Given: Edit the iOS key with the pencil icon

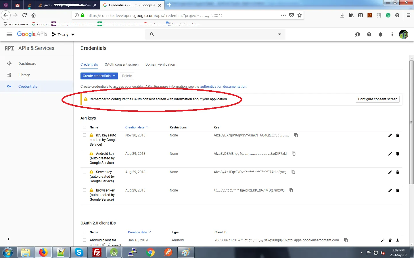Looking at the screenshot, I should click(x=390, y=136).
